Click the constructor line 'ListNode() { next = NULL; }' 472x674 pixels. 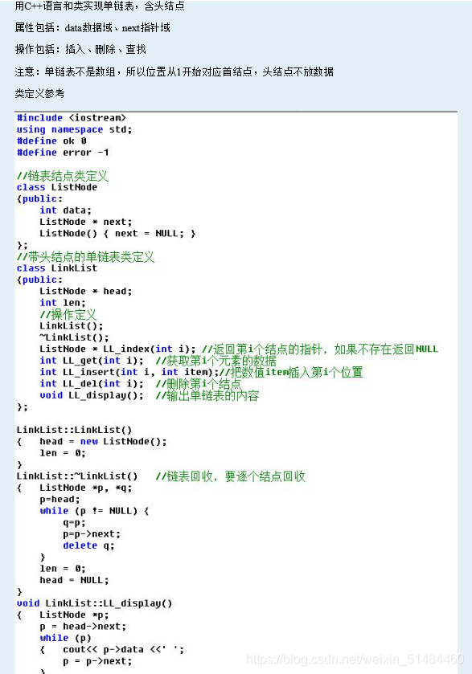117,234
